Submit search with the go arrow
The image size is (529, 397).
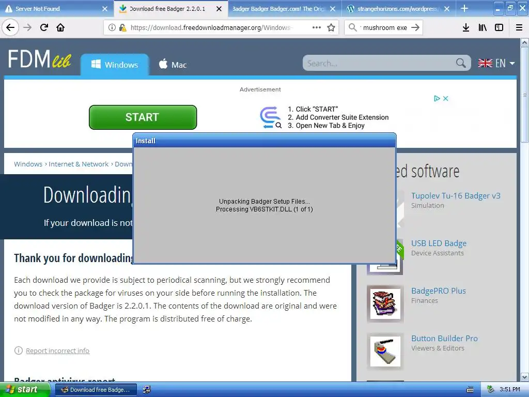[415, 27]
